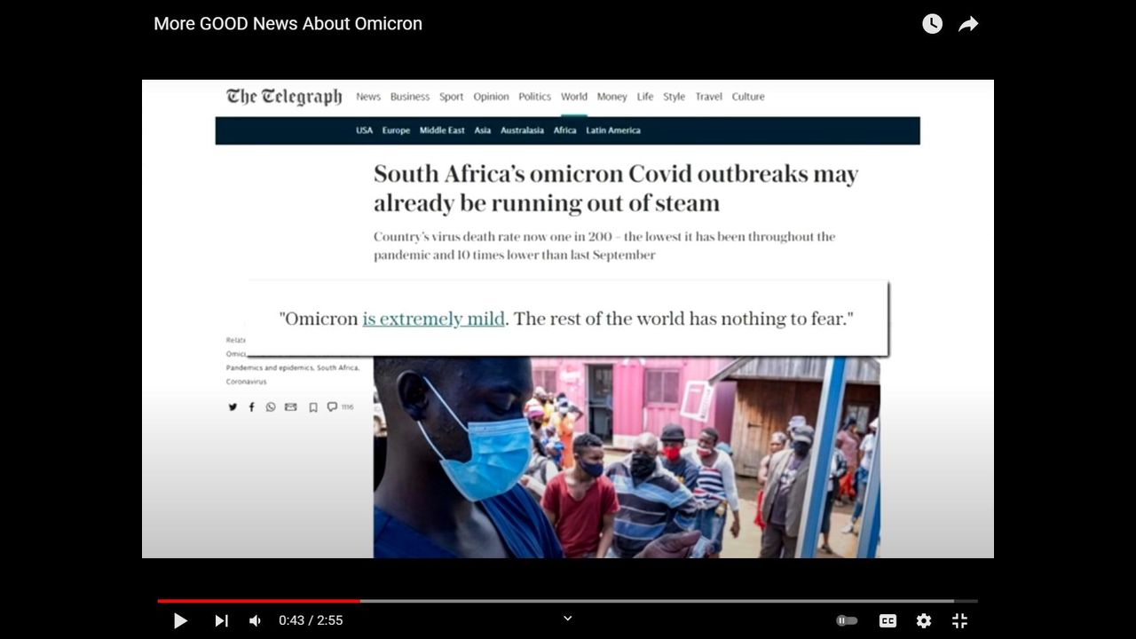Toggle the autoplay switch

[847, 621]
